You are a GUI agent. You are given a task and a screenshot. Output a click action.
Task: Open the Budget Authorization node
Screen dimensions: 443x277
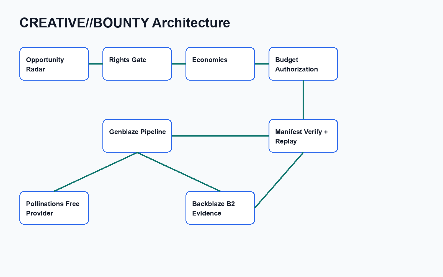point(303,64)
